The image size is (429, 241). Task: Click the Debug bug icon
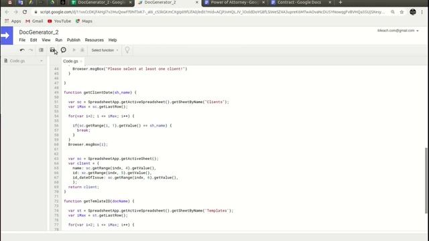82,50
